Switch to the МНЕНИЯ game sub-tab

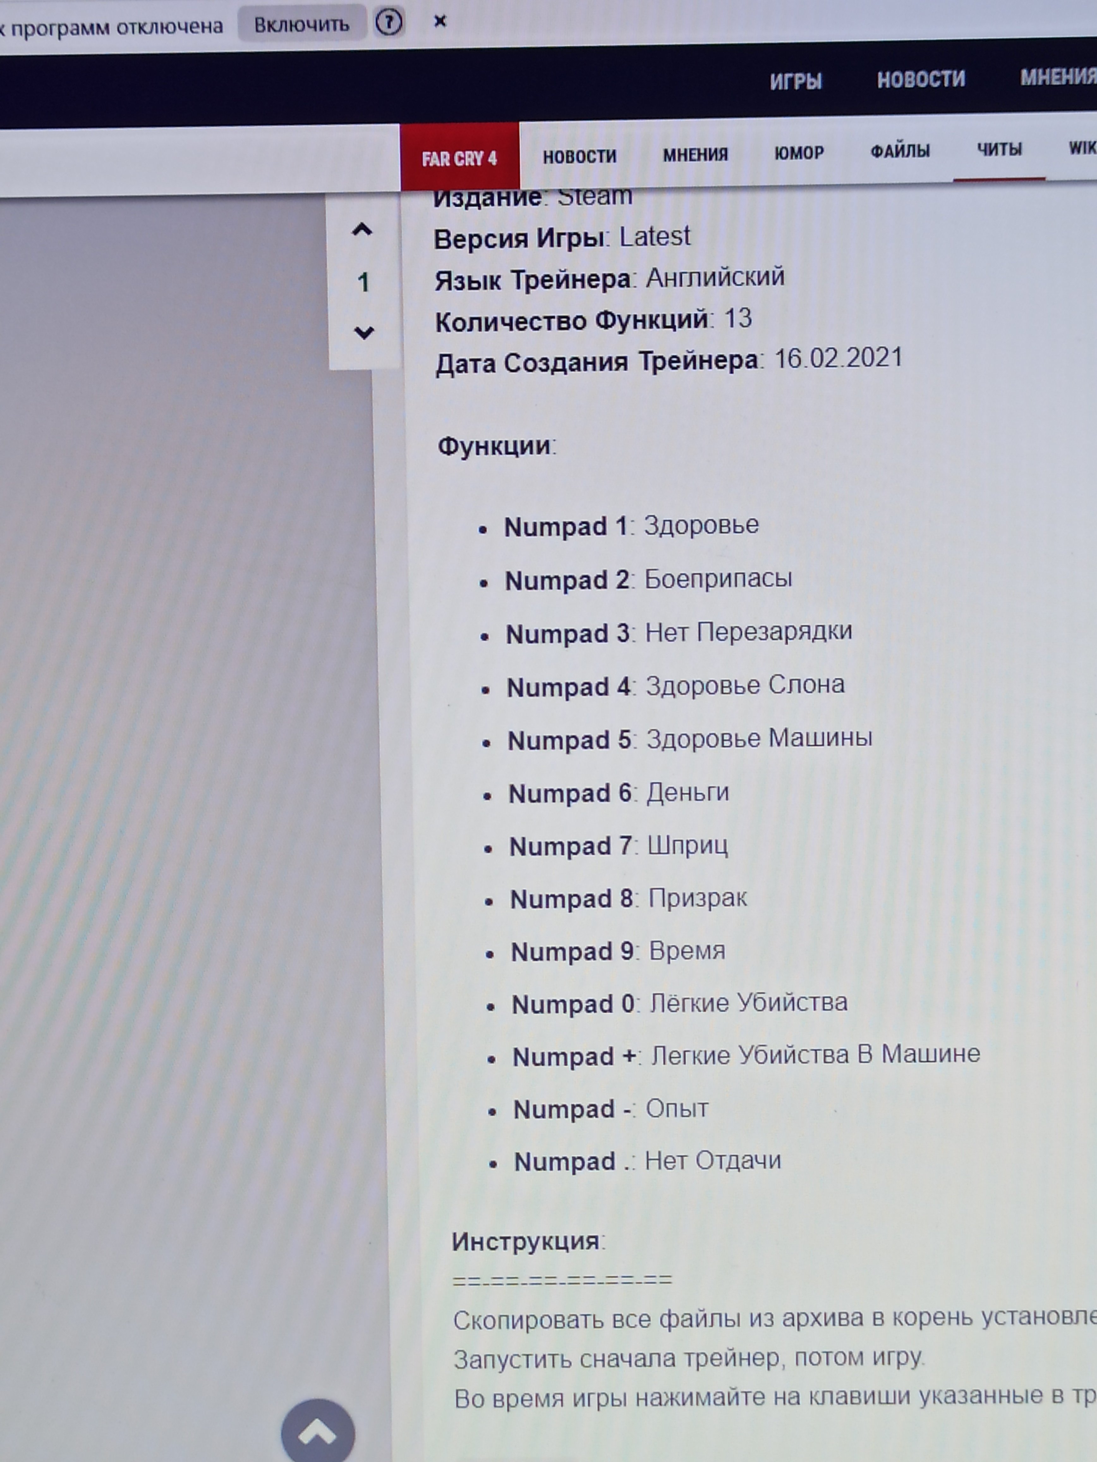(695, 155)
